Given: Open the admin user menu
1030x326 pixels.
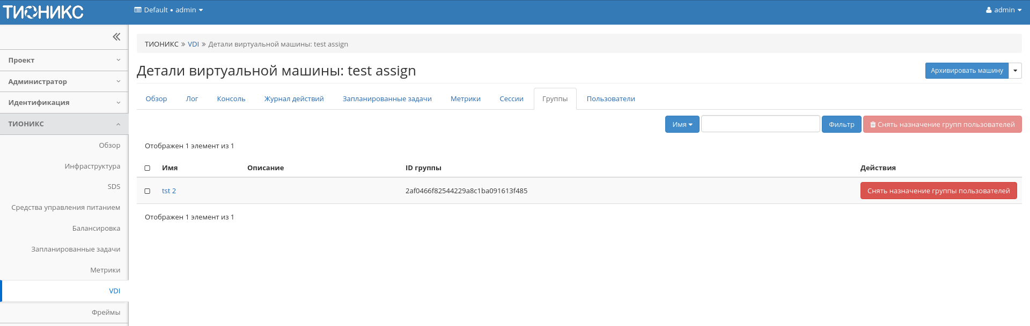Looking at the screenshot, I should 1003,10.
